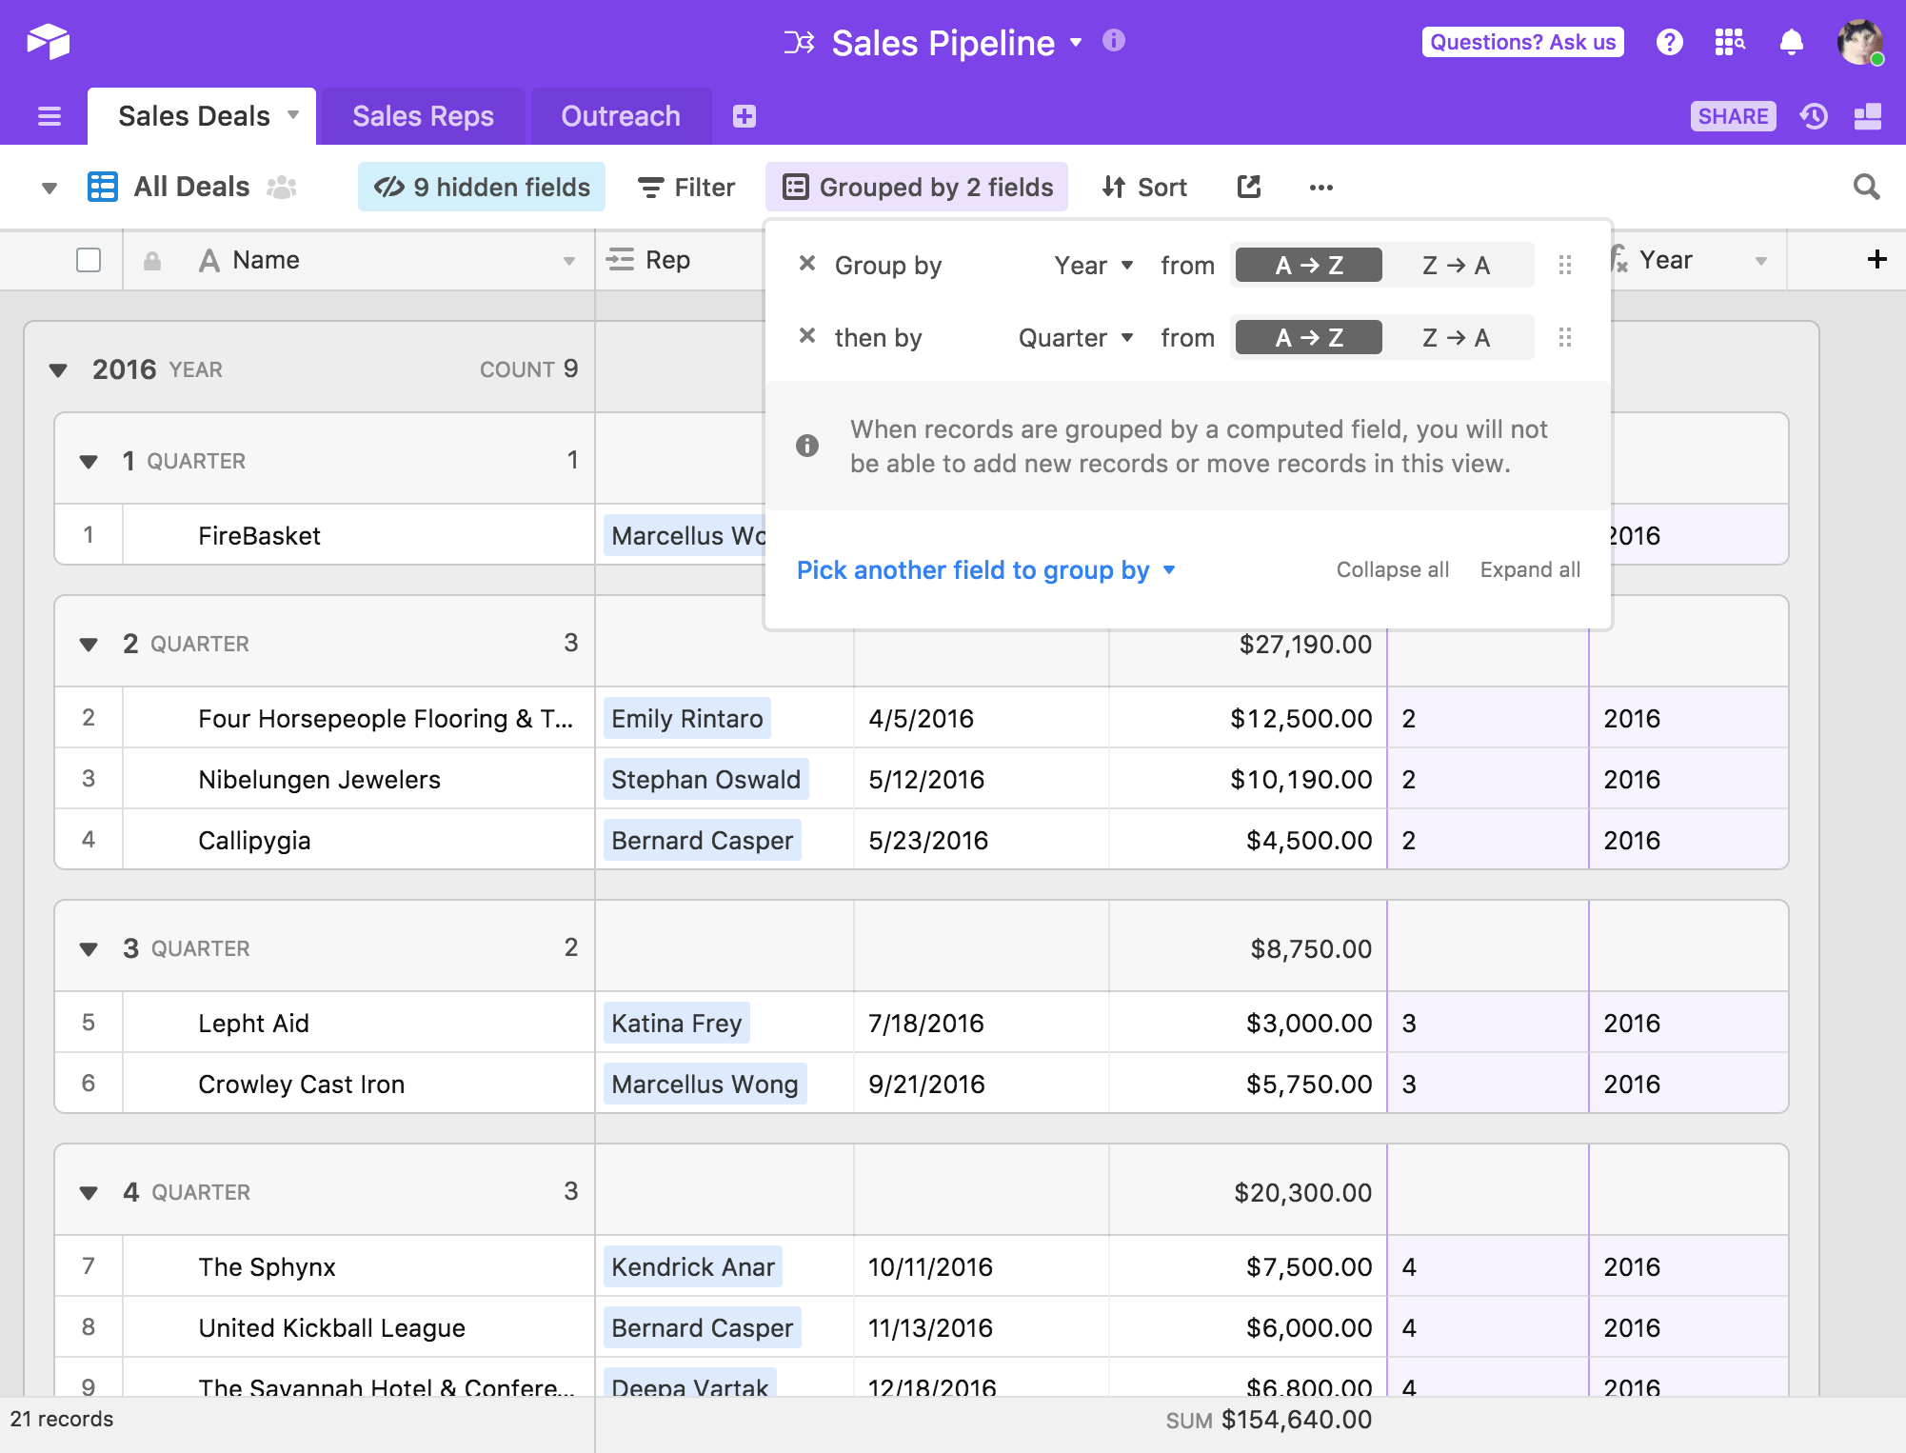Open the Sales Deals tab dropdown arrow
1906x1453 pixels.
(294, 115)
